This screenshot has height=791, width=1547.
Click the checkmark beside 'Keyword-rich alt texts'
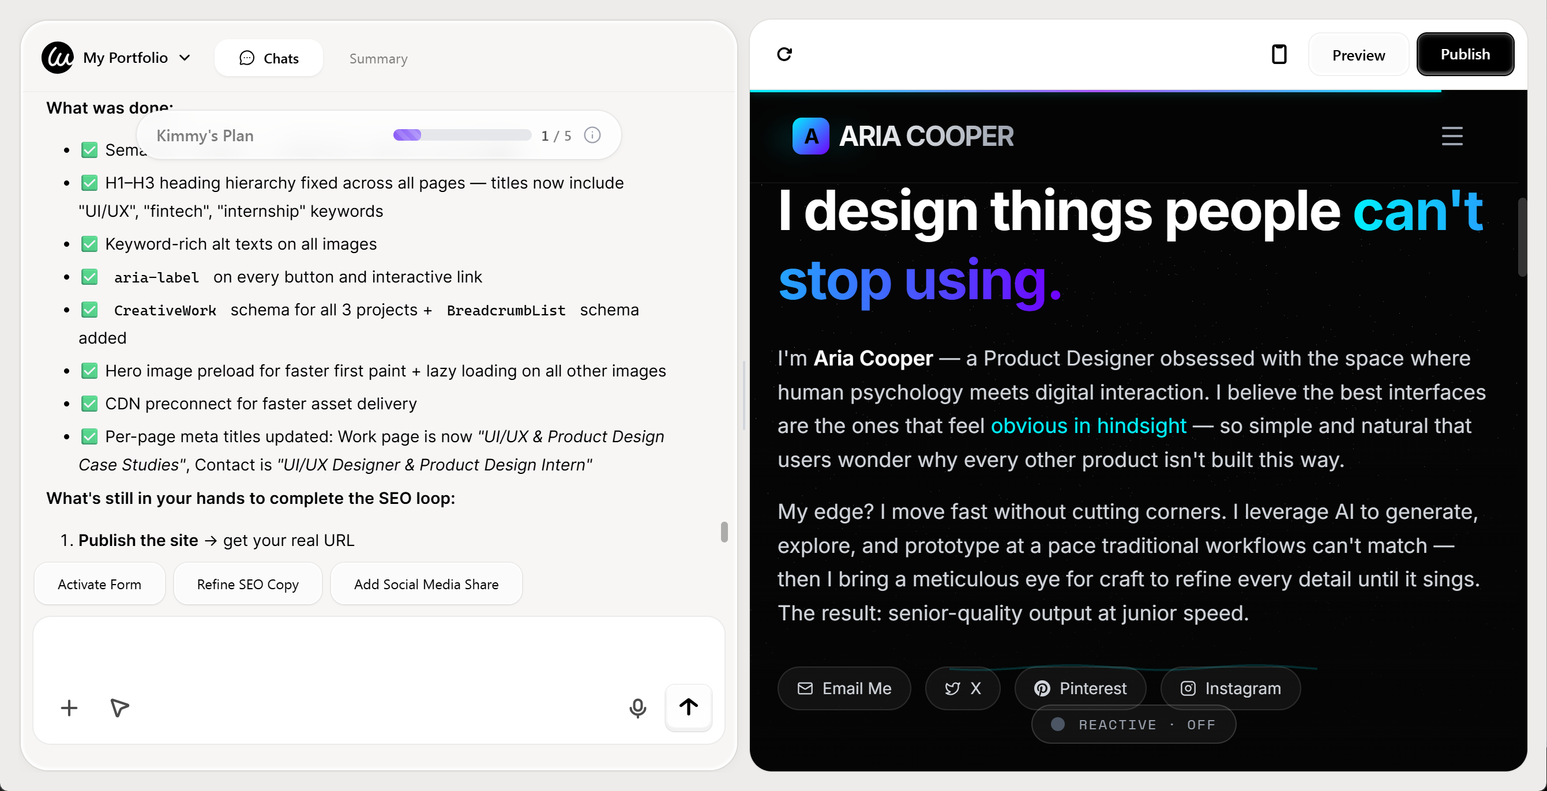[x=89, y=244]
